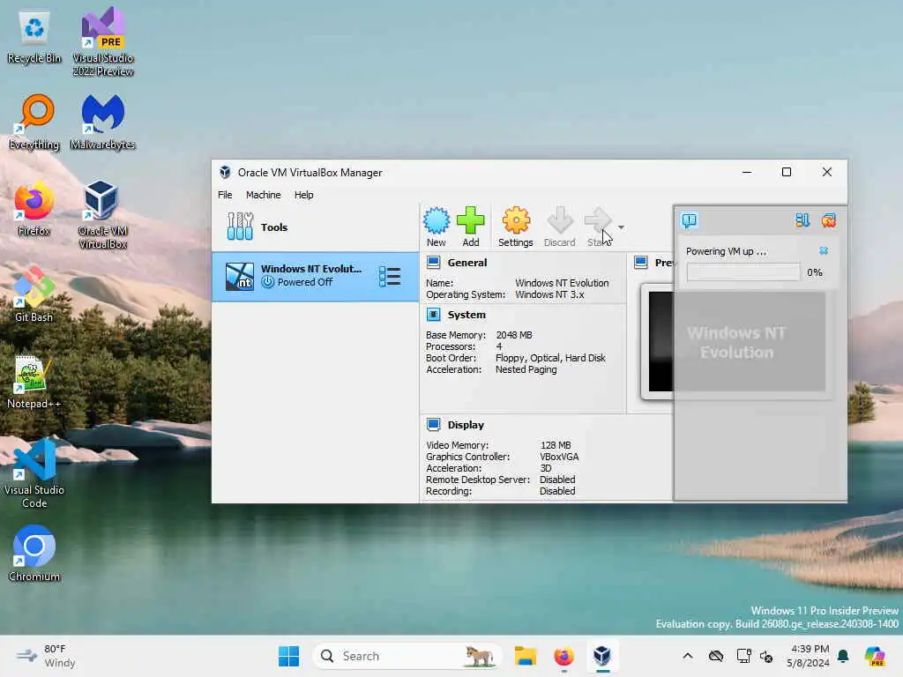Click the Boot Order value text
Viewport: 903px width, 677px height.
[550, 358]
